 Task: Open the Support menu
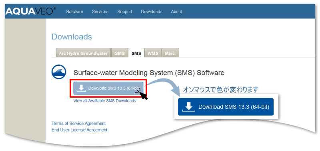[125, 12]
